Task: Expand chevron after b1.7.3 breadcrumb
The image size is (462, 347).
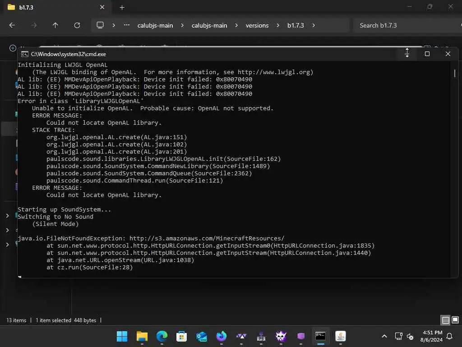Action: 313,25
